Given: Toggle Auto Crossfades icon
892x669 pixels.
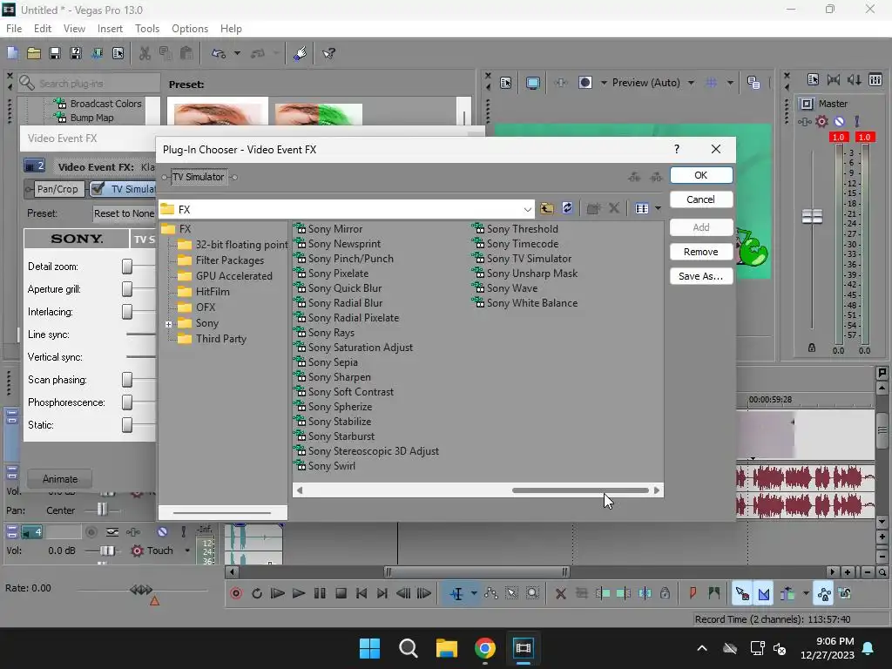Looking at the screenshot, I should point(764,593).
